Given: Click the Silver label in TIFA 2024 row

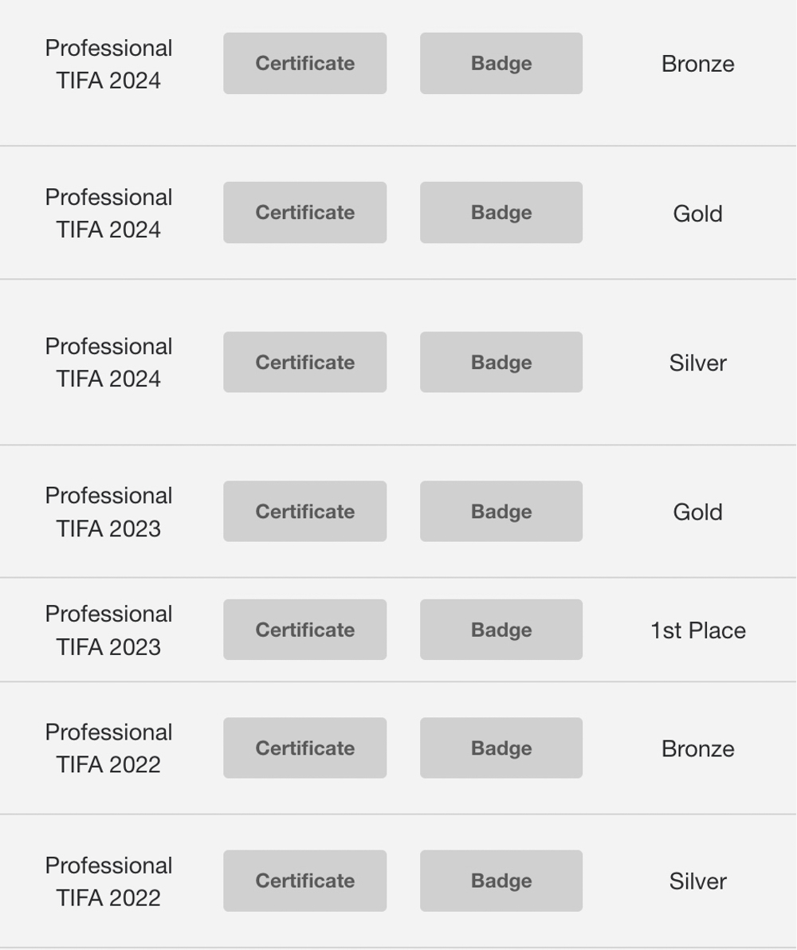Looking at the screenshot, I should [x=697, y=363].
